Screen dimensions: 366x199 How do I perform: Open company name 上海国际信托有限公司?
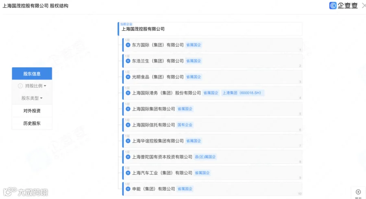pyautogui.click(x=154, y=125)
